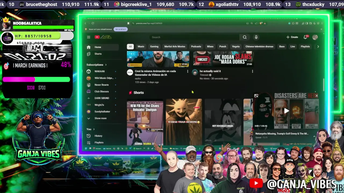Open the notifications bell

(x=306, y=37)
